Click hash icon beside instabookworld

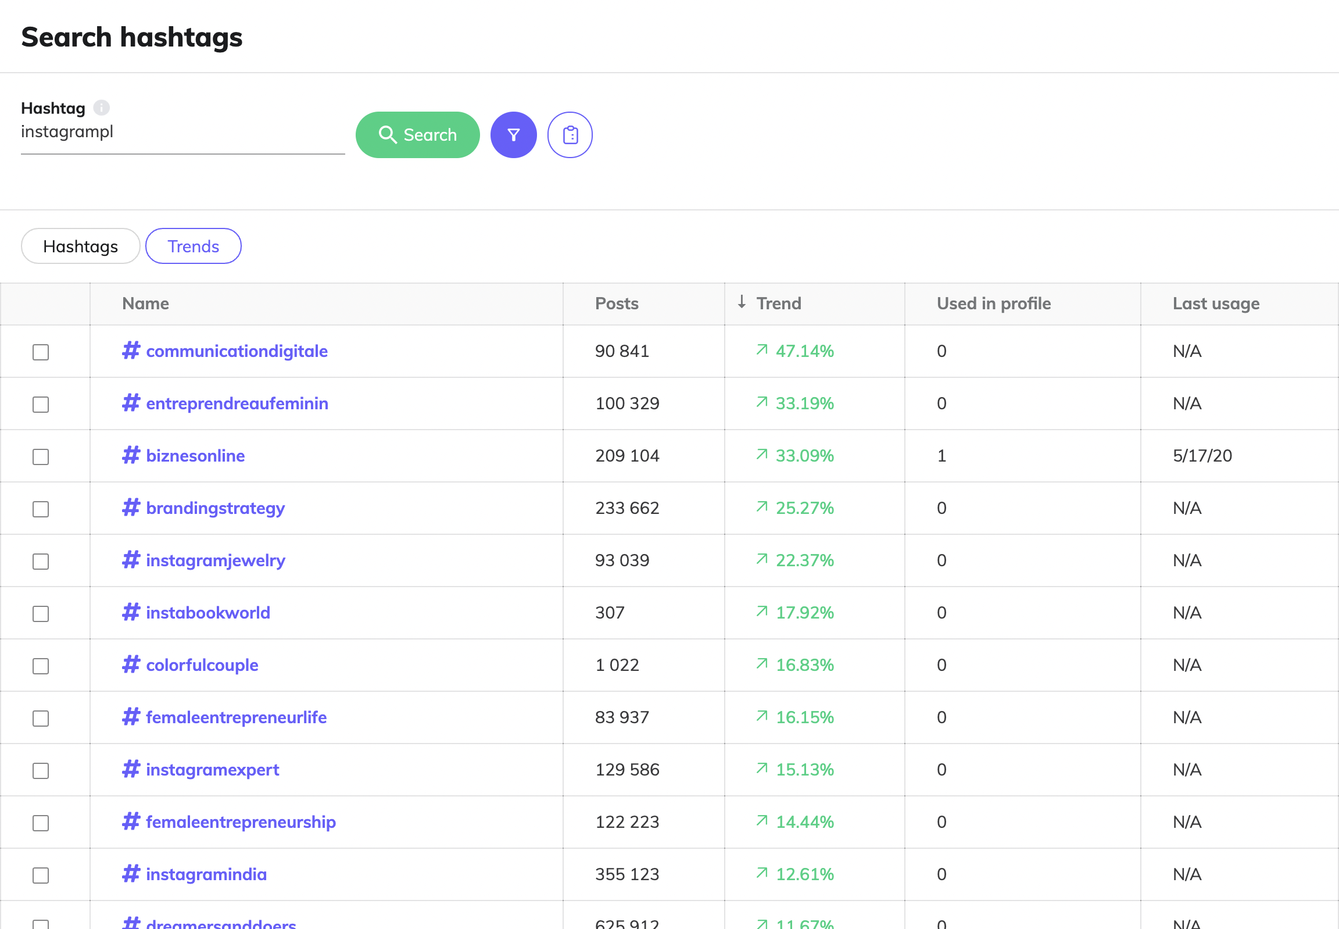pyautogui.click(x=131, y=612)
